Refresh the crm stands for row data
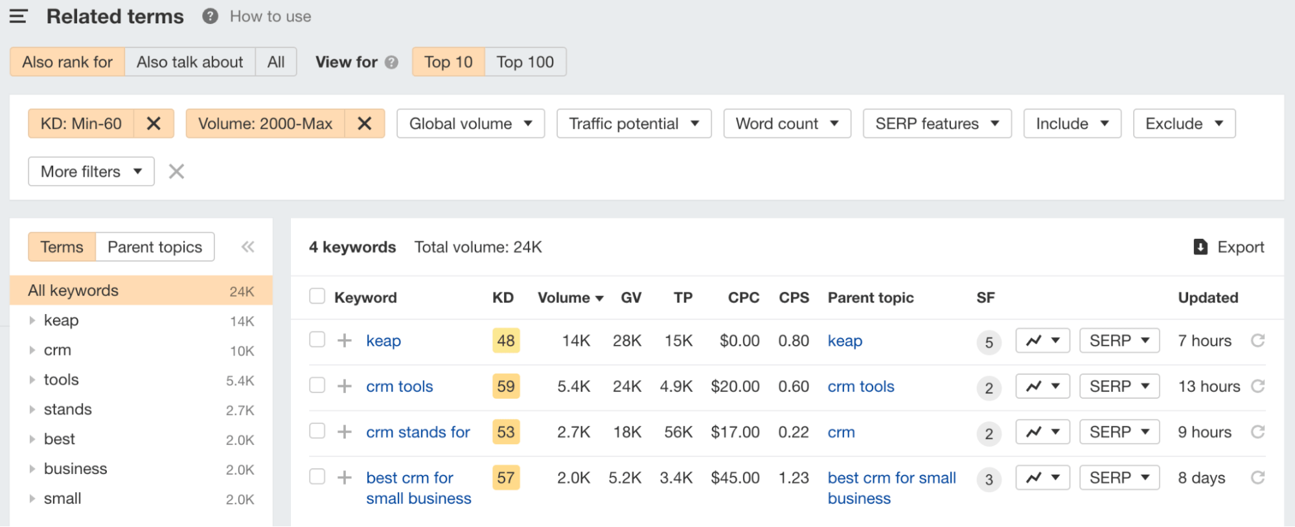 [x=1258, y=432]
